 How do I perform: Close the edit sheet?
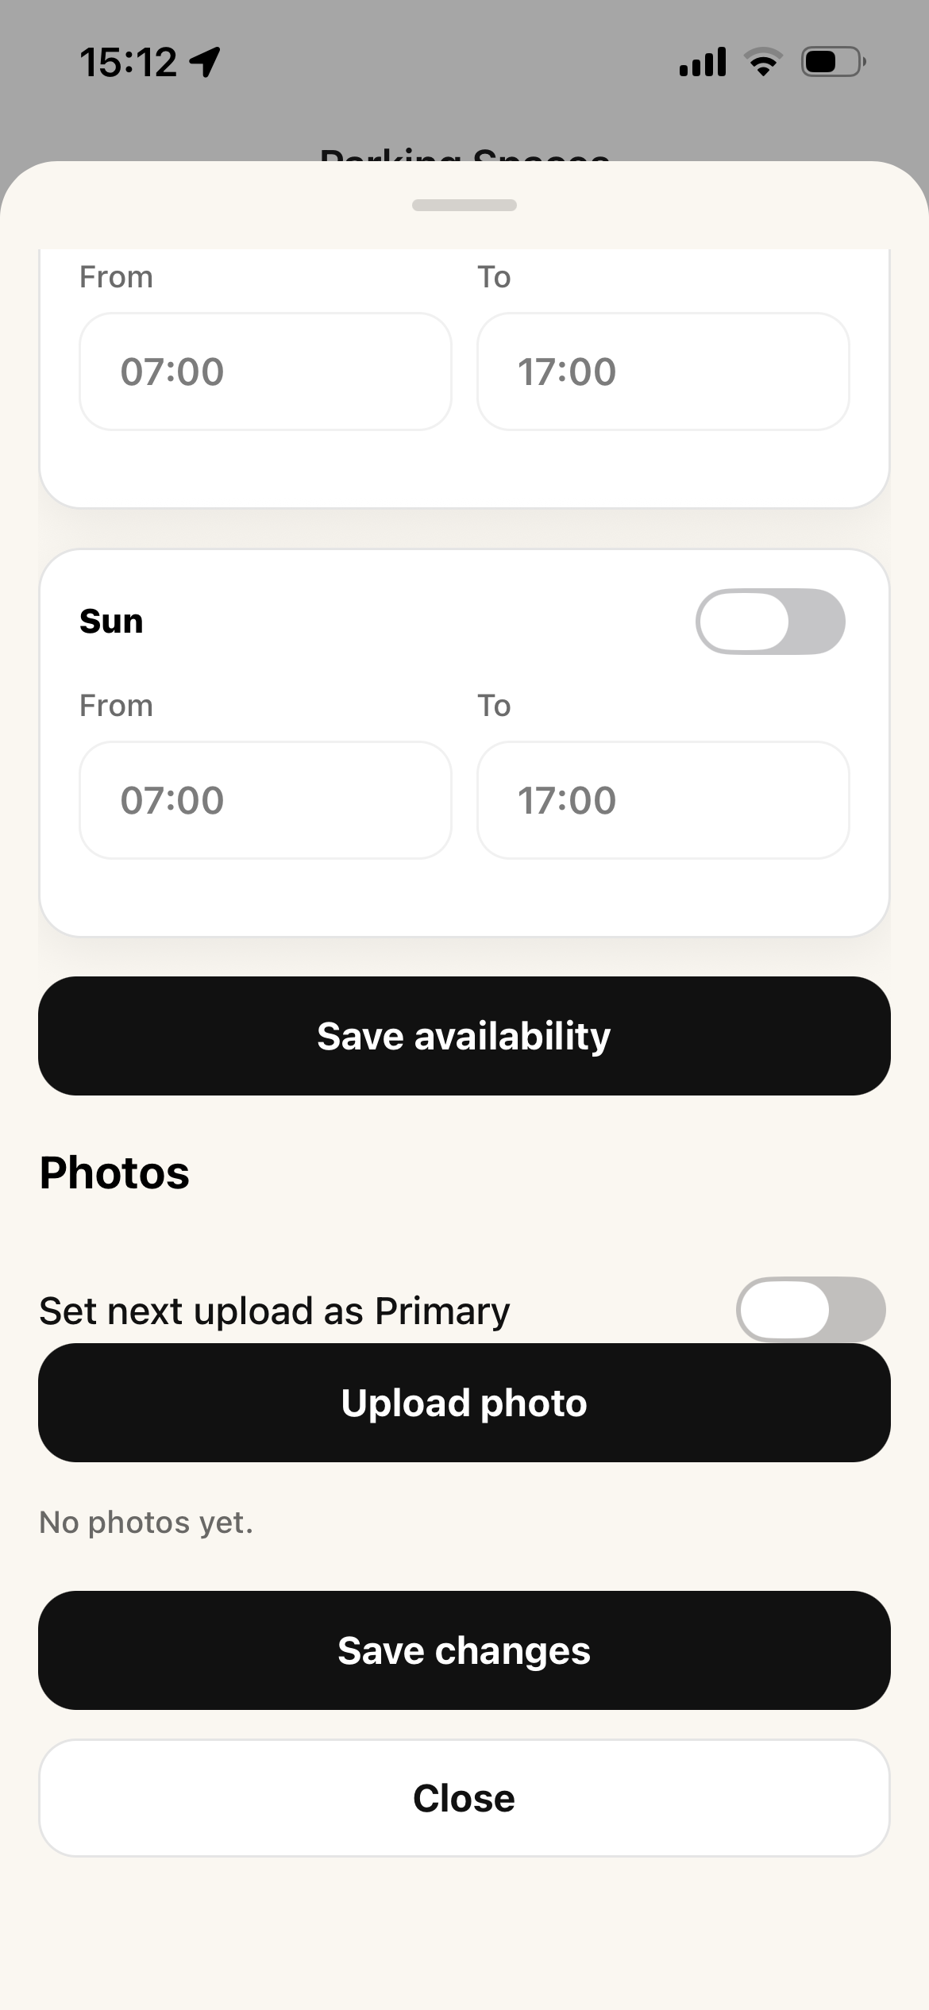[x=464, y=1798]
